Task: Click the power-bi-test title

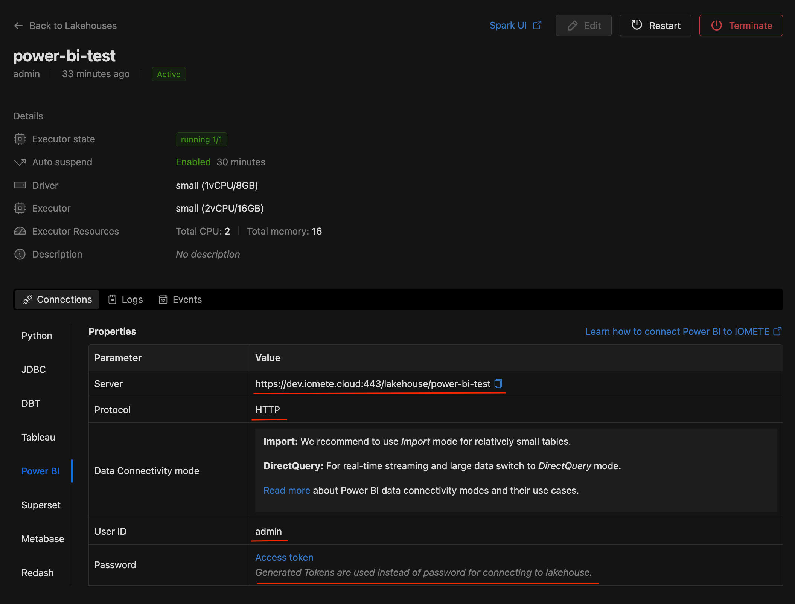Action: click(64, 56)
